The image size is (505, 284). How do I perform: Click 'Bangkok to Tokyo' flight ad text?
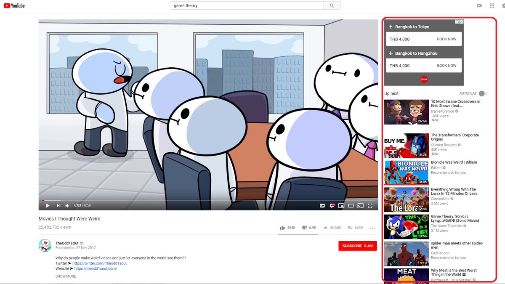[412, 27]
